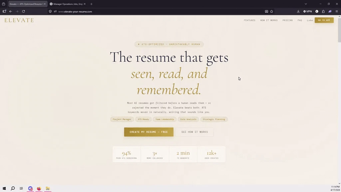Click the 94% pass ATS screening stat
Viewport: 341px width, 192px height.
tap(126, 155)
